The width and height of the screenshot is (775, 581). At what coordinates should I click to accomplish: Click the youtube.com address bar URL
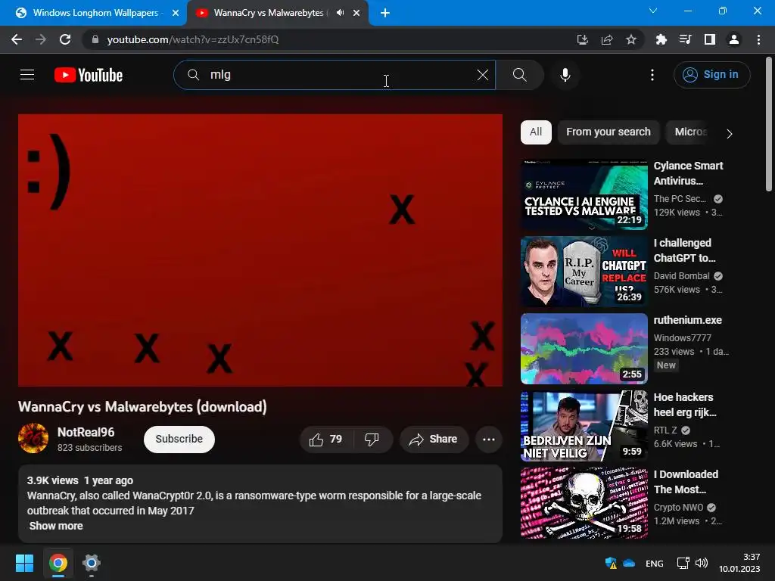(x=193, y=39)
